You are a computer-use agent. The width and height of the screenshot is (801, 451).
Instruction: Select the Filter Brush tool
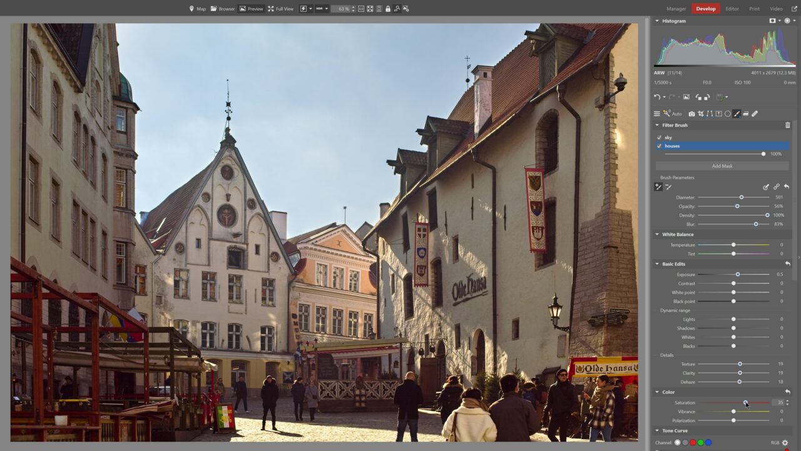pos(737,114)
